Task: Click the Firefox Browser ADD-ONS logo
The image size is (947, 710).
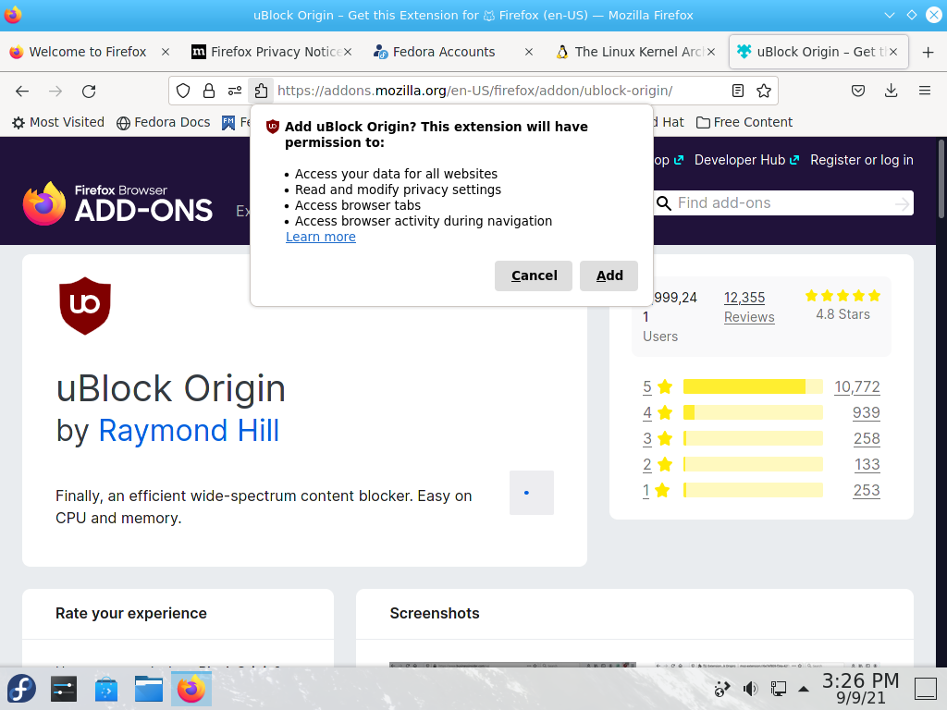Action: pos(117,203)
